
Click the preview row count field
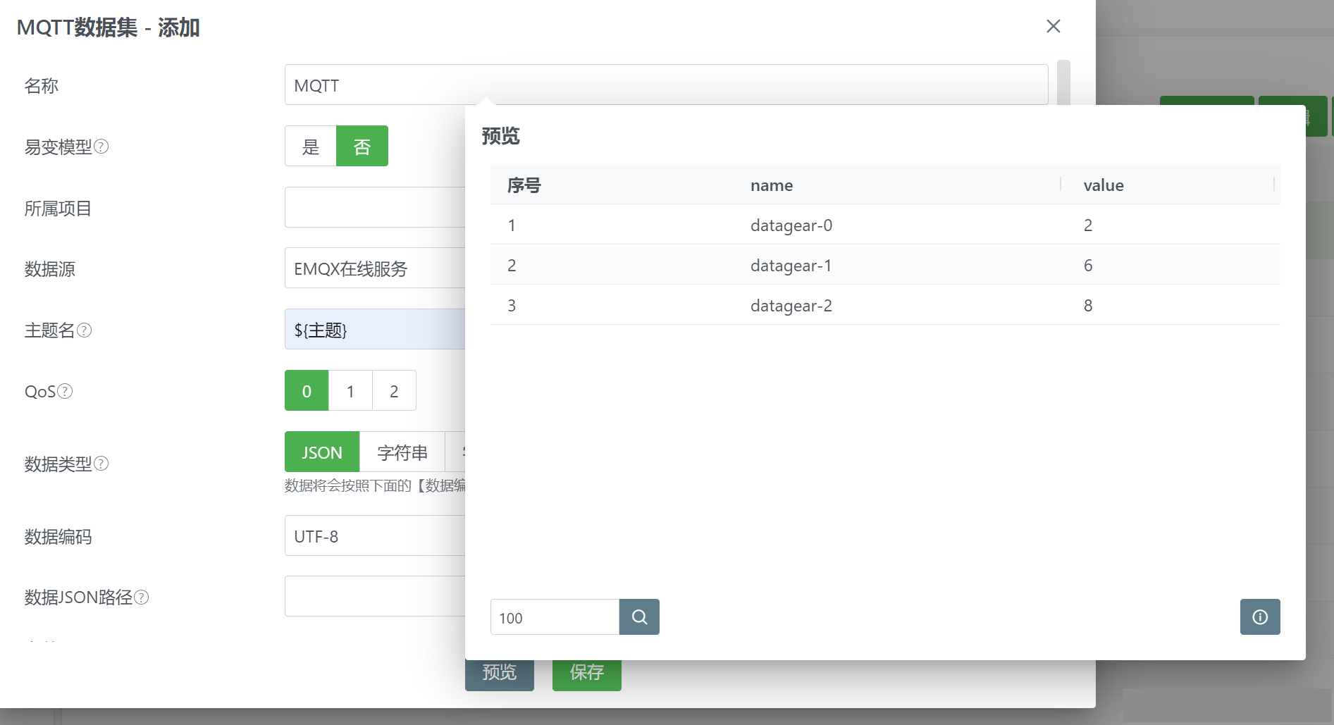pyautogui.click(x=555, y=617)
